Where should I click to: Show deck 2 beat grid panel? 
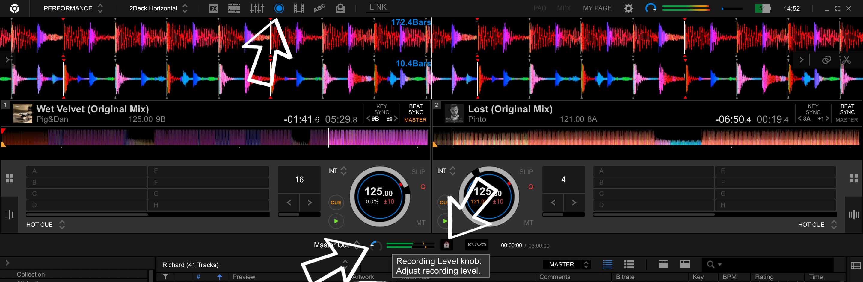[854, 214]
